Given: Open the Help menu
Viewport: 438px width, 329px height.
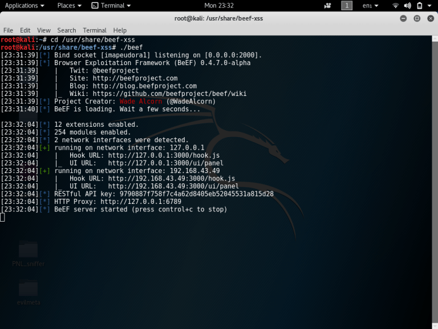Looking at the screenshot, I should tap(120, 30).
